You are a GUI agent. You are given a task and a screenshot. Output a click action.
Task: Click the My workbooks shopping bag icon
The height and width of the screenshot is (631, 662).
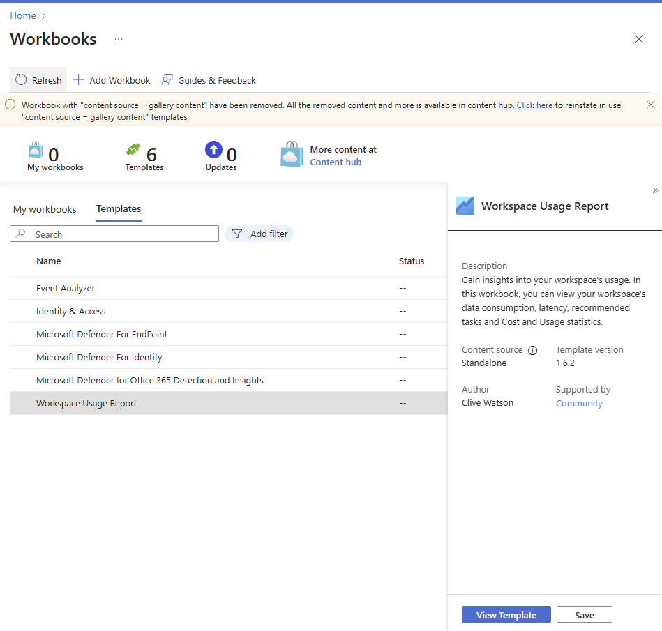36,151
